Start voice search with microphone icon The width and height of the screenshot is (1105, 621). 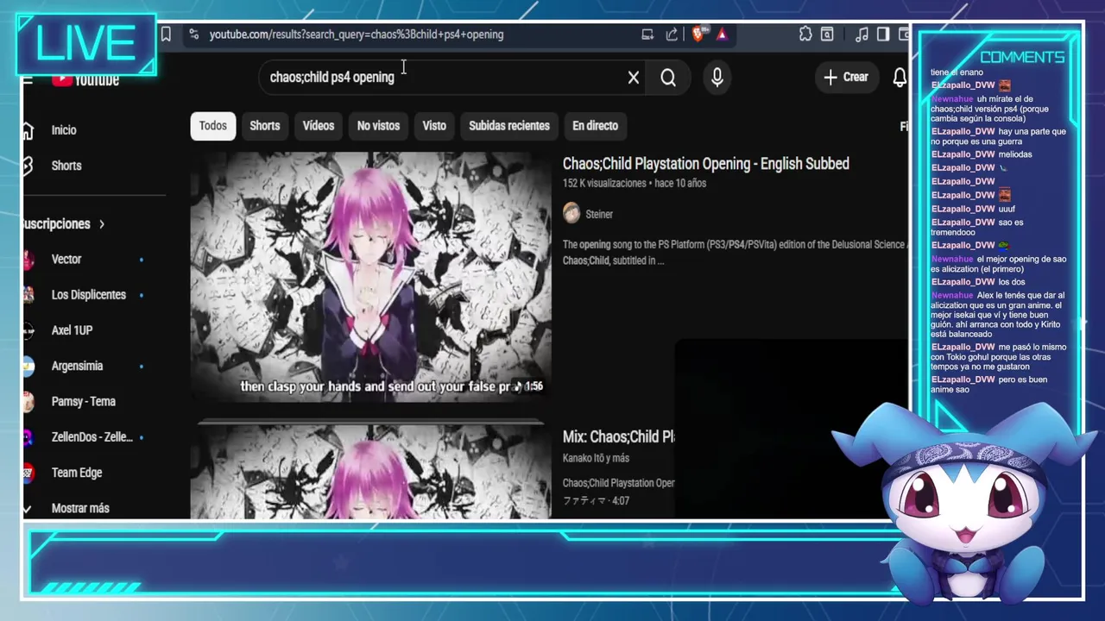(x=717, y=78)
